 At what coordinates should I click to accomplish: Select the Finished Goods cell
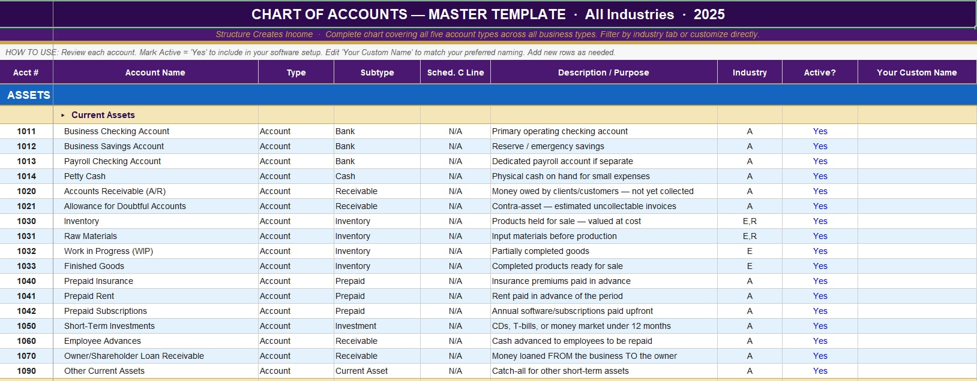(x=155, y=266)
